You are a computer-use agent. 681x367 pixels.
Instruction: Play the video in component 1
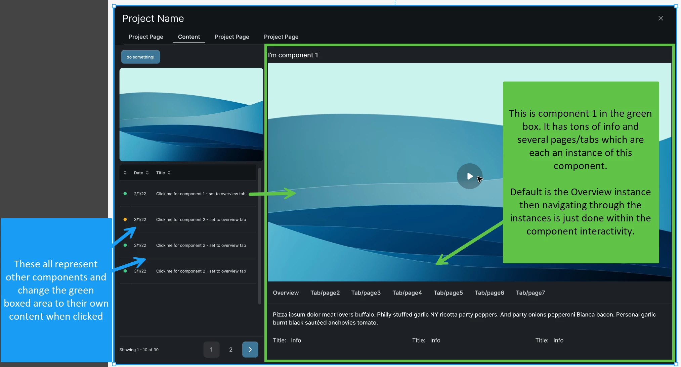[469, 176]
